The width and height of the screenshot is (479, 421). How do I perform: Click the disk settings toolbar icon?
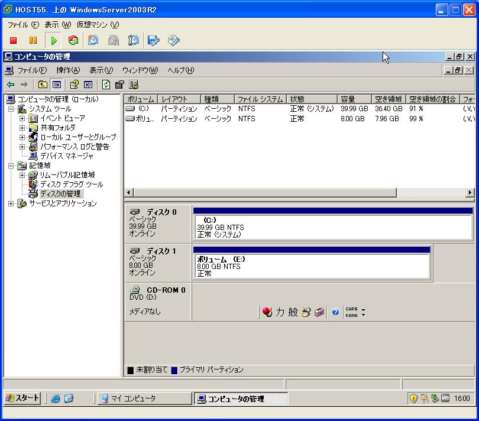[x=134, y=85]
